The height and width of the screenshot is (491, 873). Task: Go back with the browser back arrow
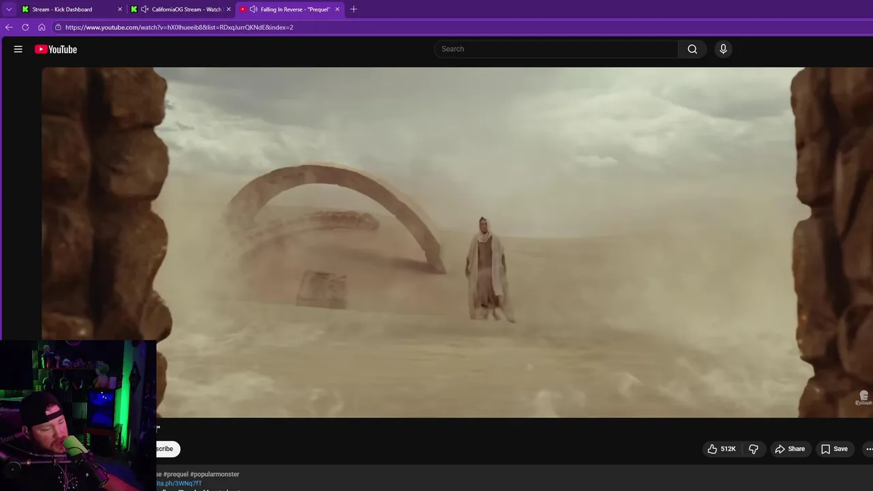9,27
